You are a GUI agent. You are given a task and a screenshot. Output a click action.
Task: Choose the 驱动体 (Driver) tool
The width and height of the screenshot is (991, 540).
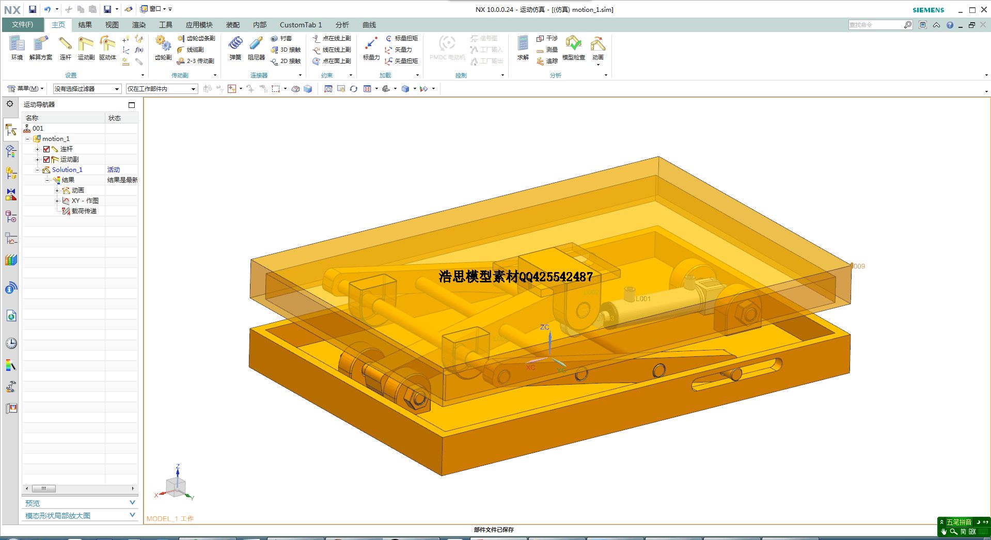pos(107,47)
